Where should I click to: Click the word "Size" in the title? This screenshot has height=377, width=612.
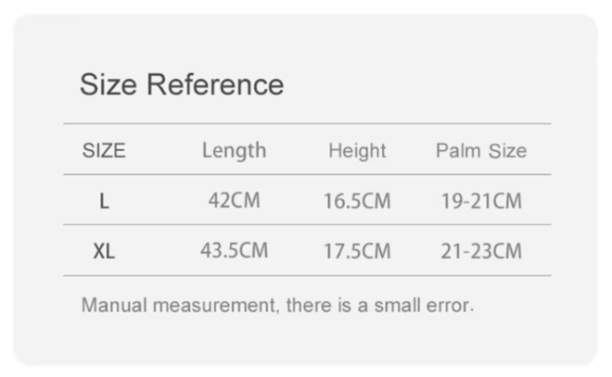click(x=108, y=84)
